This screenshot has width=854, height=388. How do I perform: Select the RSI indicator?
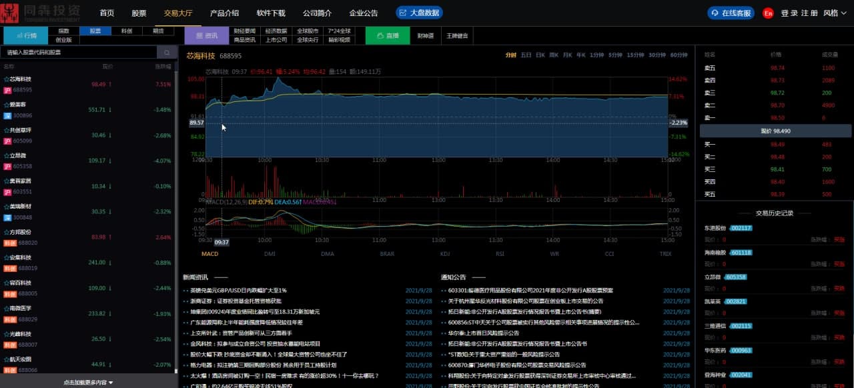point(500,253)
